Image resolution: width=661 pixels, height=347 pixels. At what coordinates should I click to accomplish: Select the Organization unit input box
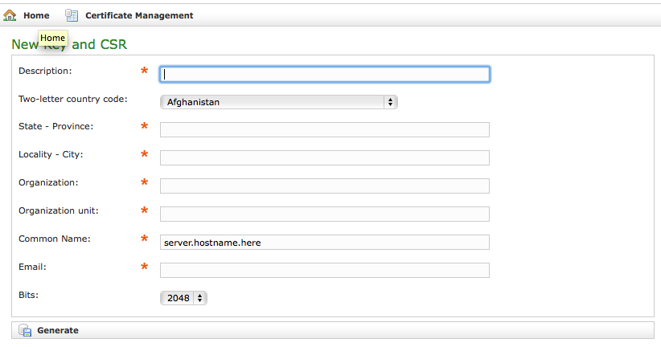pos(324,214)
